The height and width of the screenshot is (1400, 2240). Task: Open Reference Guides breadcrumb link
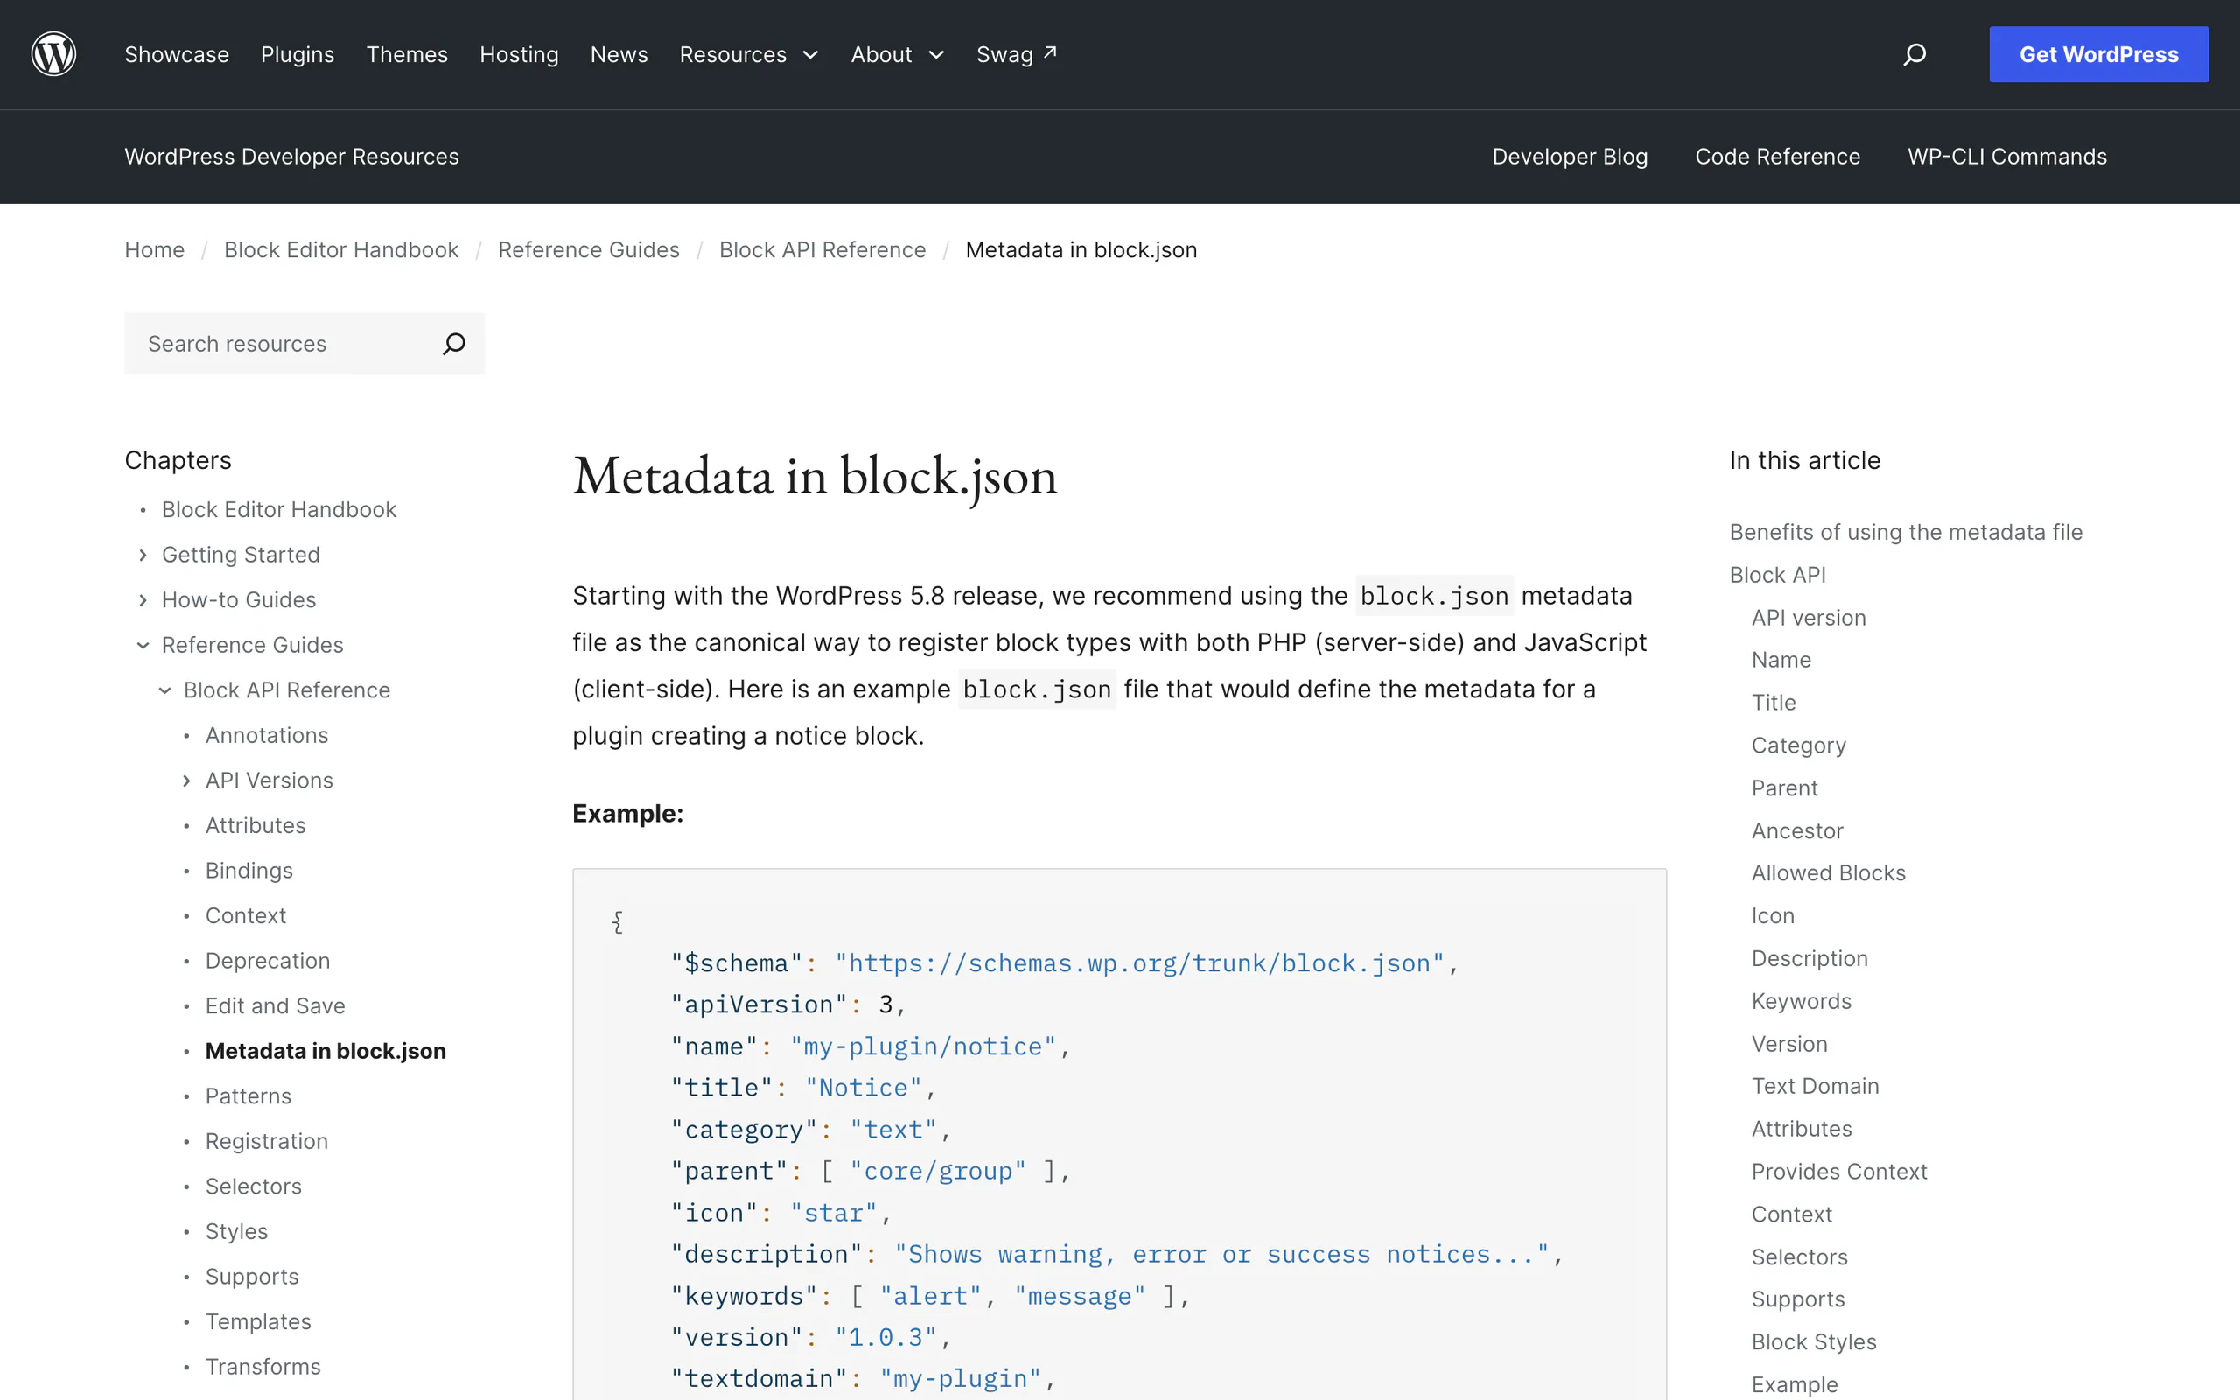[589, 250]
